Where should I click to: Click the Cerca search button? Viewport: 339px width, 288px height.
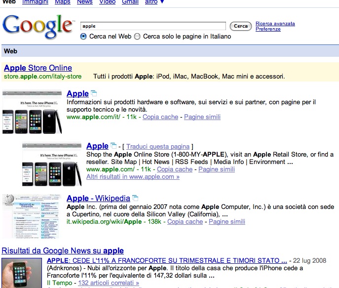click(241, 26)
